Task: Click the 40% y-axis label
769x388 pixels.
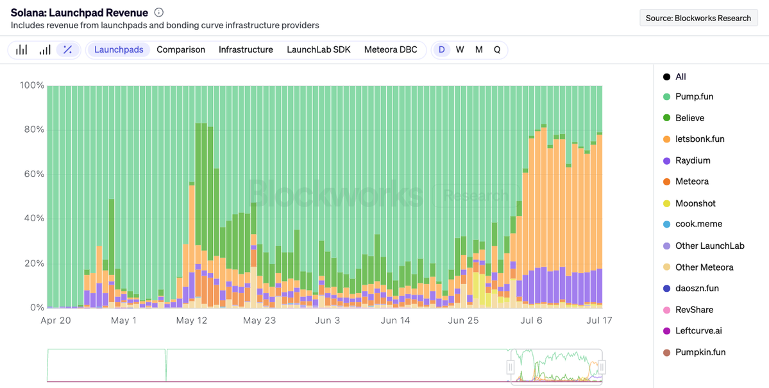Action: [34, 218]
